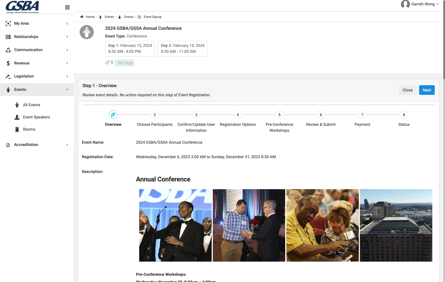Click the registration date range text
Viewport: 445px width, 282px height.
click(x=206, y=157)
